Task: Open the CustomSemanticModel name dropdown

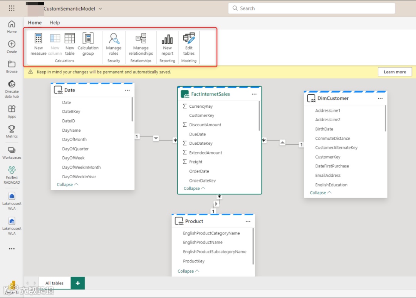Action: (x=100, y=9)
